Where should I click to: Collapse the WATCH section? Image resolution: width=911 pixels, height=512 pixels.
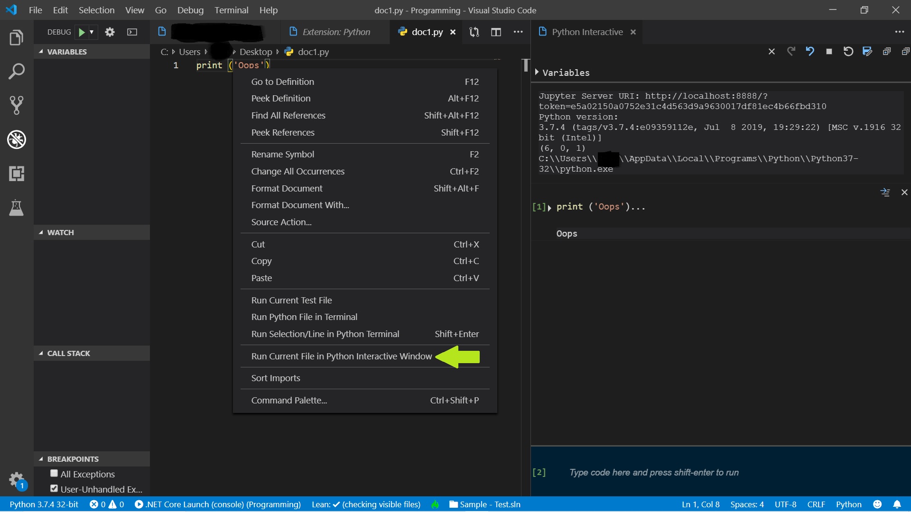point(92,232)
